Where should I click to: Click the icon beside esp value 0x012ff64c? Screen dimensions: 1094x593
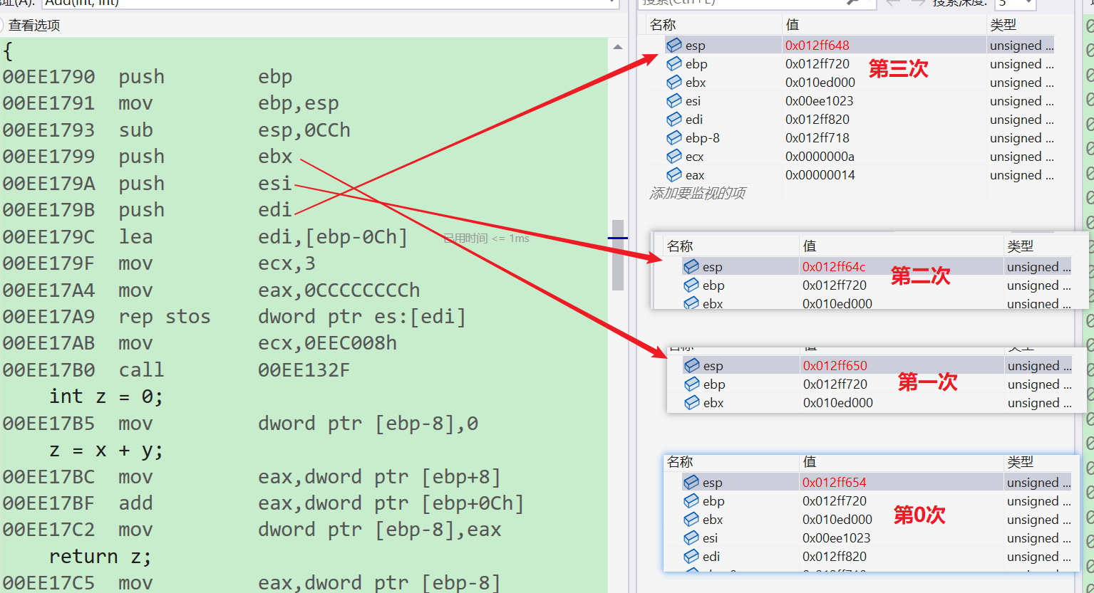[691, 266]
